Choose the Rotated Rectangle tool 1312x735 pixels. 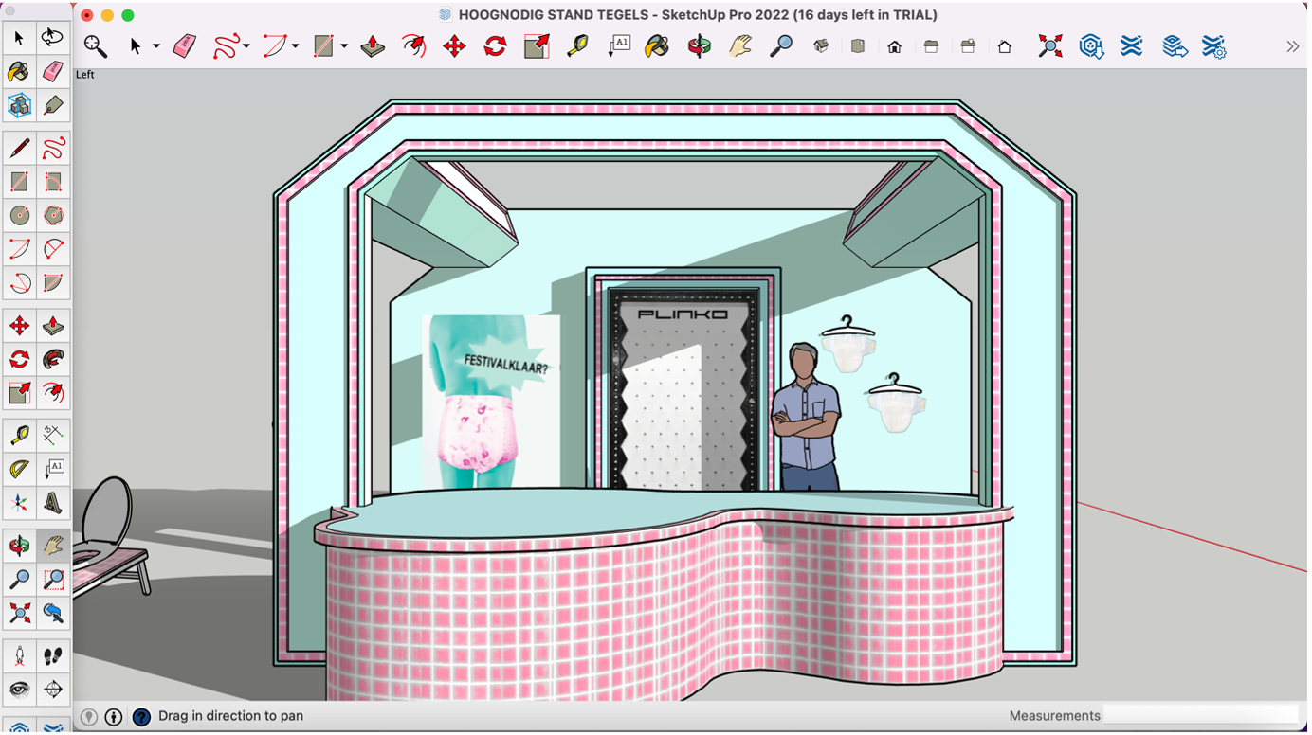point(53,182)
